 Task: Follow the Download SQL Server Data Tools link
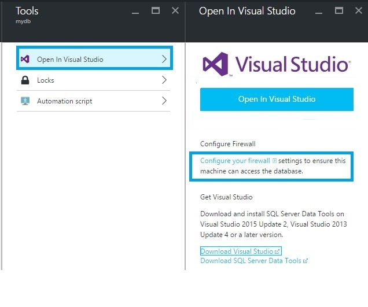[x=251, y=261]
